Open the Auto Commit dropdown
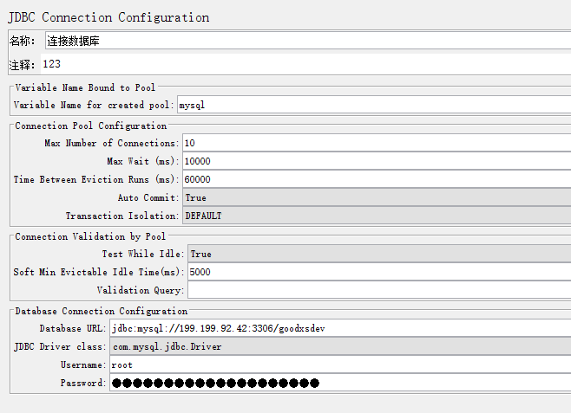Image resolution: width=571 pixels, height=413 pixels. [373, 197]
